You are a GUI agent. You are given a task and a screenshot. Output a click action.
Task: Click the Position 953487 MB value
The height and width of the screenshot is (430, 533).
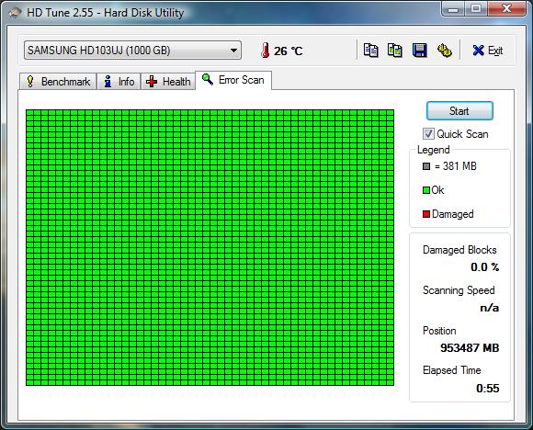pos(470,347)
